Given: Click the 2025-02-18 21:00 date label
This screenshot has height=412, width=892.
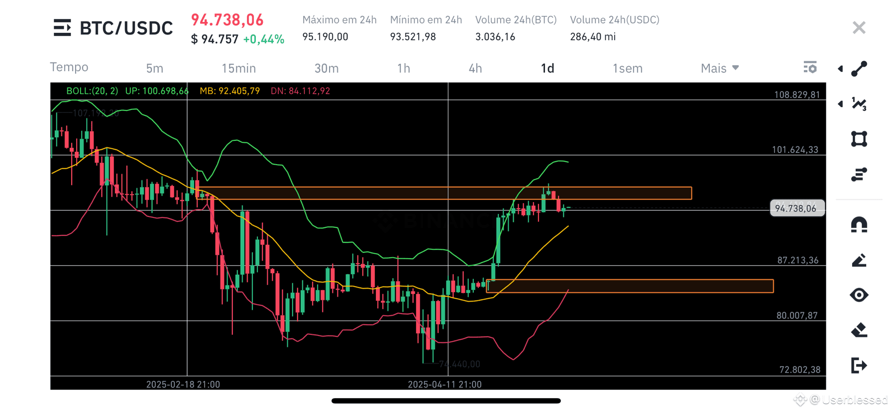Looking at the screenshot, I should coord(183,385).
